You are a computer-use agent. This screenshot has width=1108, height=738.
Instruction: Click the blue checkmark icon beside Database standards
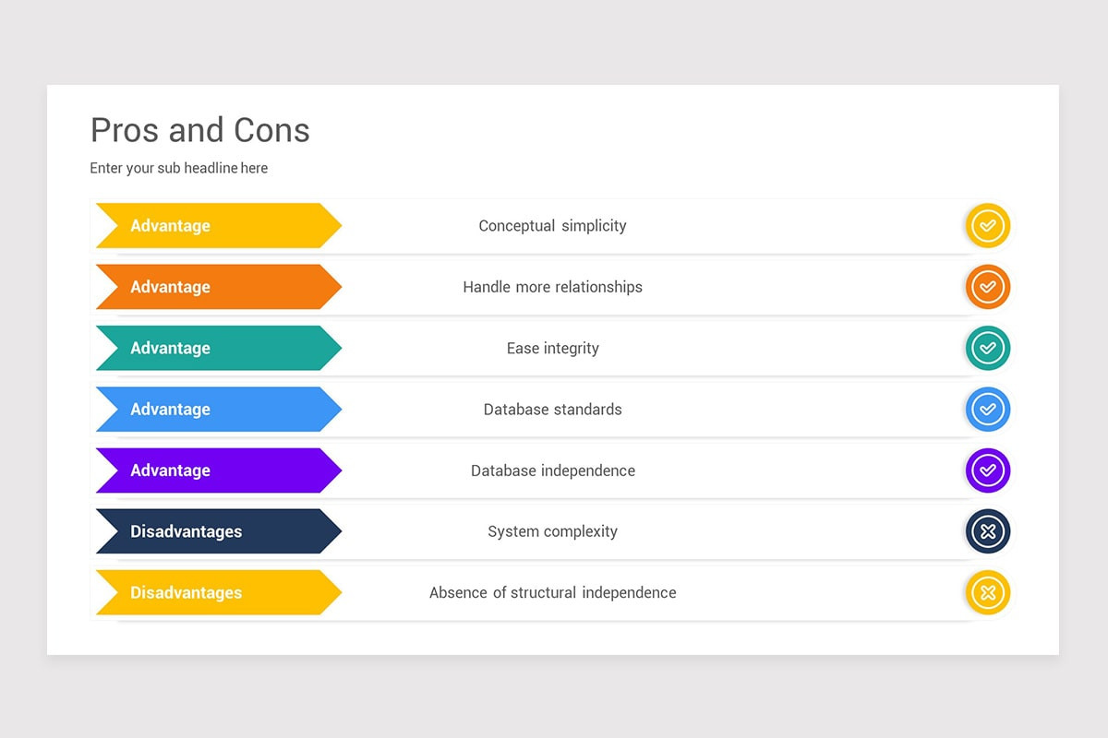pyautogui.click(x=988, y=410)
